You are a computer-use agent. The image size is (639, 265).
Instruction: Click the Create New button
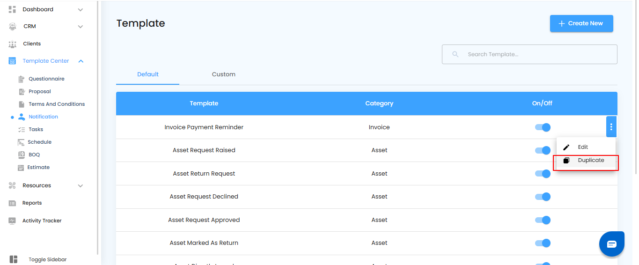click(x=581, y=23)
